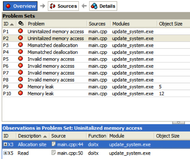Select the P7 Invalid memory access row
This screenshot has width=190, height=159.
96,73
